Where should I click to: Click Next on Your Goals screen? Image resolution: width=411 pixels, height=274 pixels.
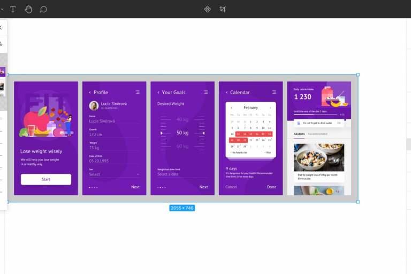204,187
